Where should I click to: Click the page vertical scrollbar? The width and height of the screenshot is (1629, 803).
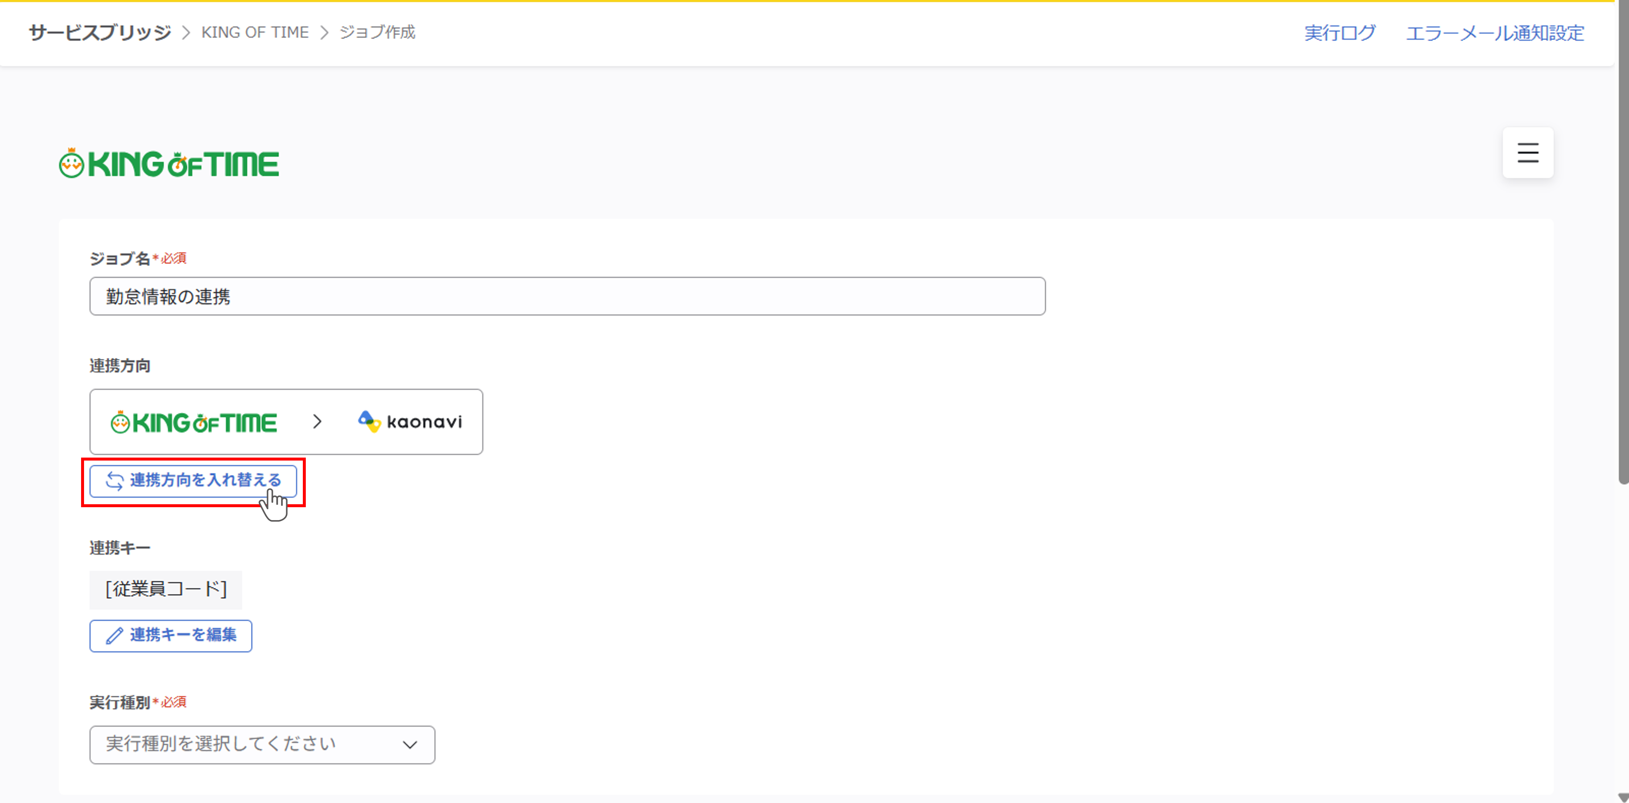click(1623, 253)
